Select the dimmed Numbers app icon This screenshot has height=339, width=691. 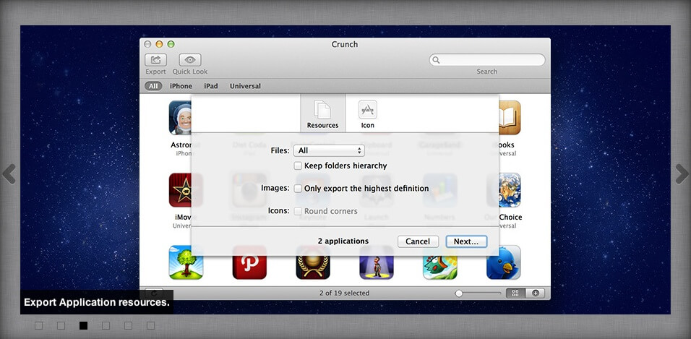tap(439, 190)
